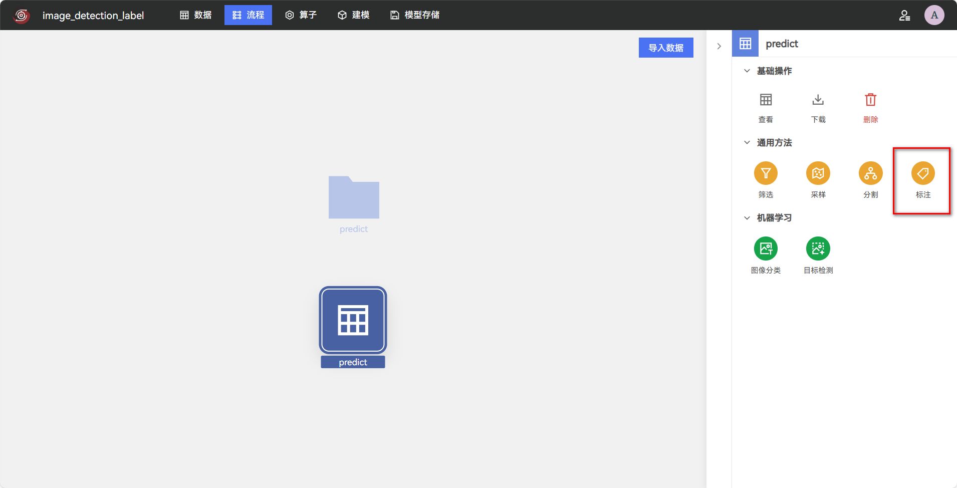
Task: Collapse the 通用方法 section
Action: pos(747,142)
